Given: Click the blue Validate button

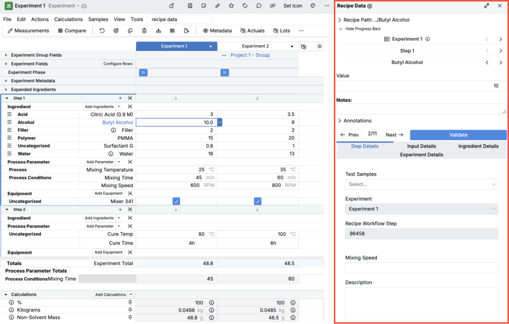Looking at the screenshot, I should coord(458,134).
